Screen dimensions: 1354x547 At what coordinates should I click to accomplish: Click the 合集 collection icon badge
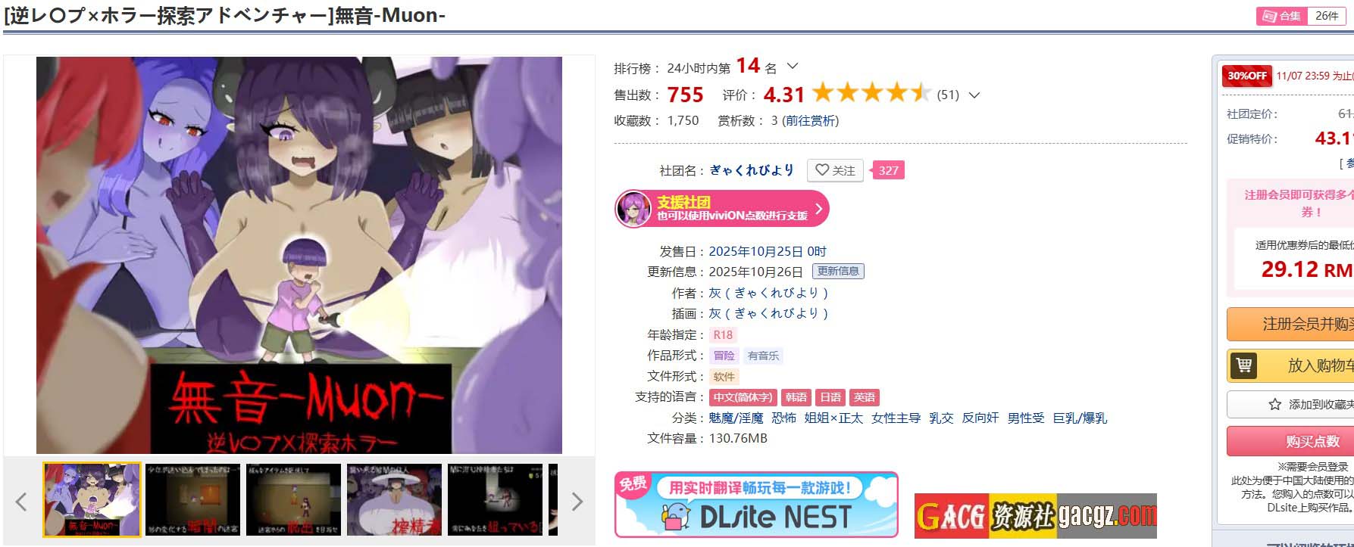coord(1281,16)
